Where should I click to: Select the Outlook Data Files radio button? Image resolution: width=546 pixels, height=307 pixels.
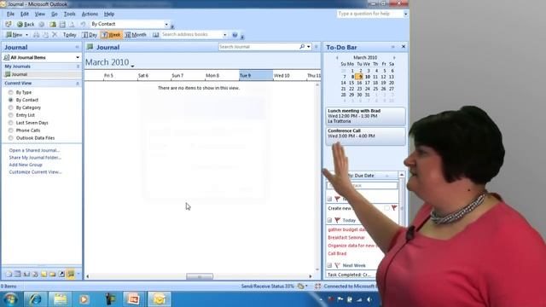pos(11,138)
